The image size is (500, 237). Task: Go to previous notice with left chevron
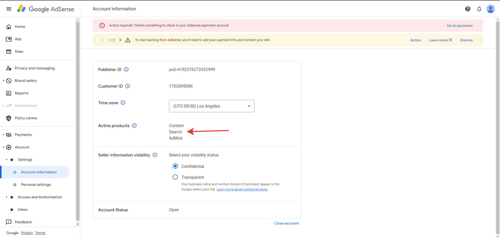(x=102, y=40)
